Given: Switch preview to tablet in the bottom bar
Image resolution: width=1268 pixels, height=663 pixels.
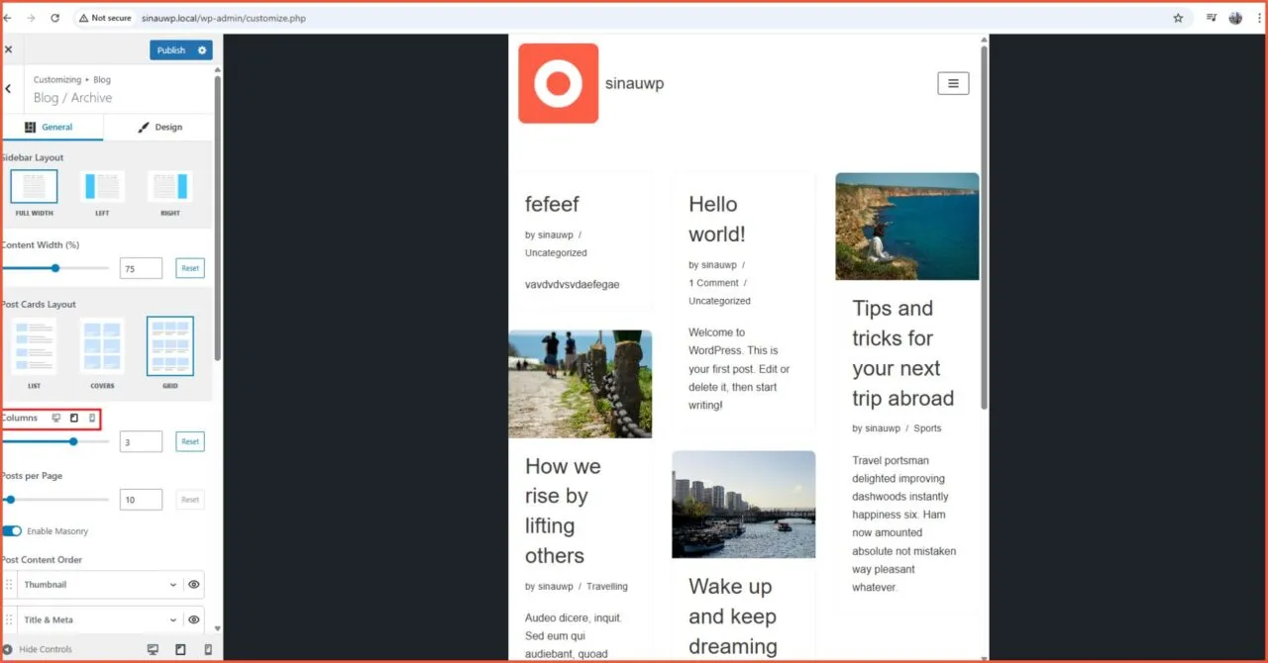Looking at the screenshot, I should coord(179,648).
